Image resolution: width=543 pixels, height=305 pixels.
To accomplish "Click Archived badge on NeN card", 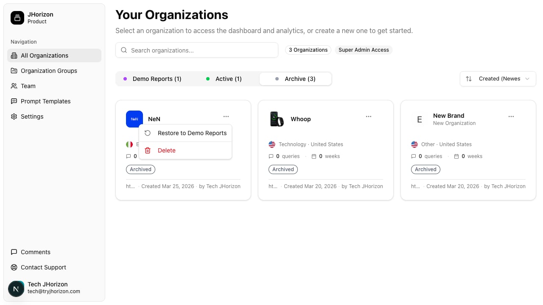I will [140, 169].
